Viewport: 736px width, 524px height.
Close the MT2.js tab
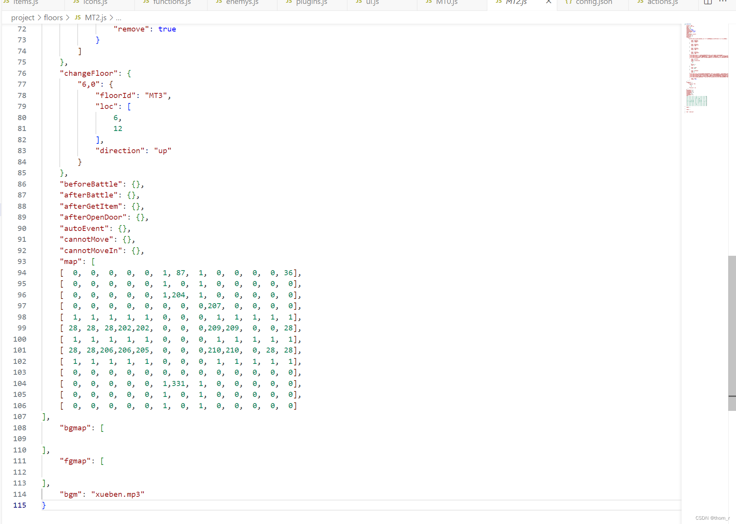point(548,2)
